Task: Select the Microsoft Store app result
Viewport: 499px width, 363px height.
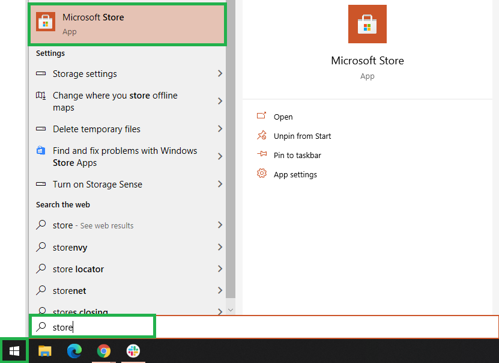Action: (127, 23)
